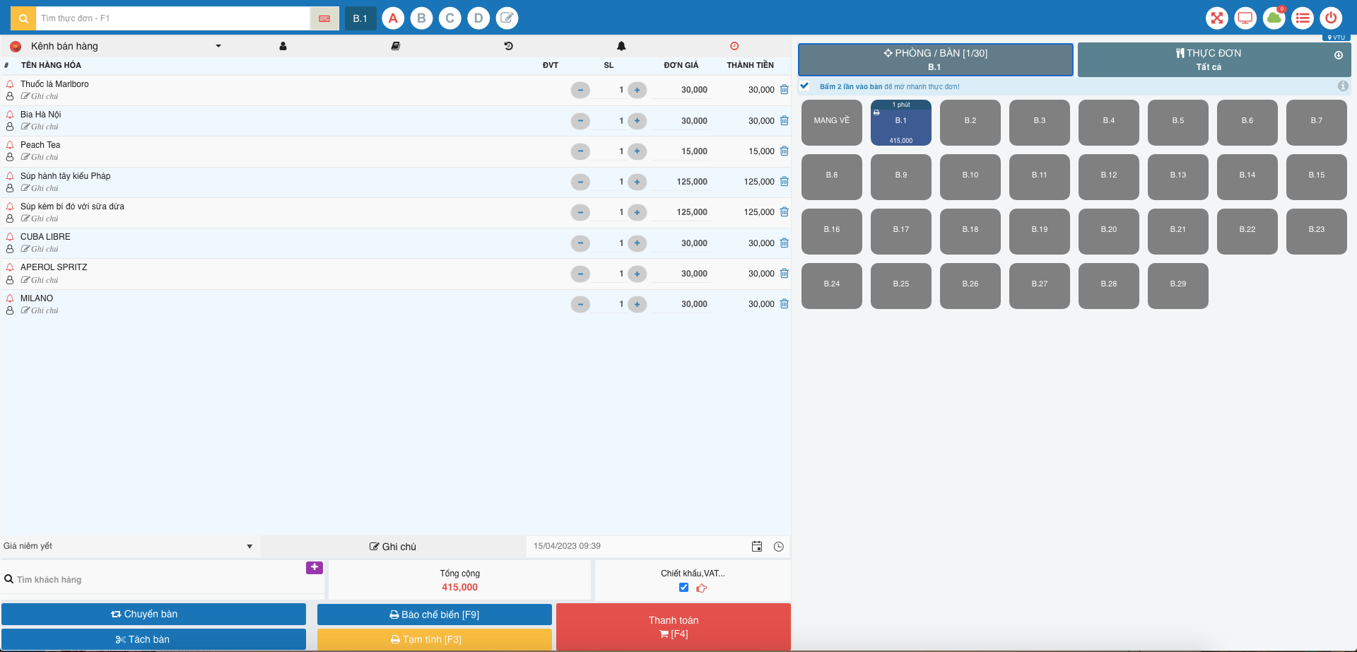
Task: Decrease quantity of Súp kem bí đỏ
Action: tap(580, 212)
